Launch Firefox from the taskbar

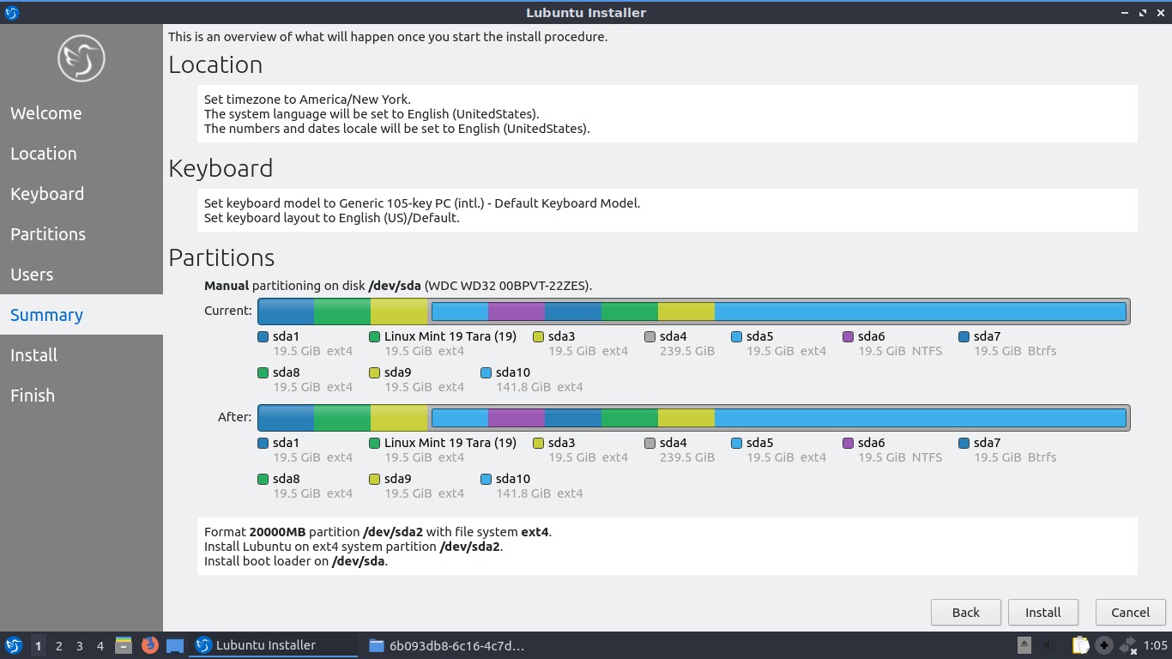(150, 644)
